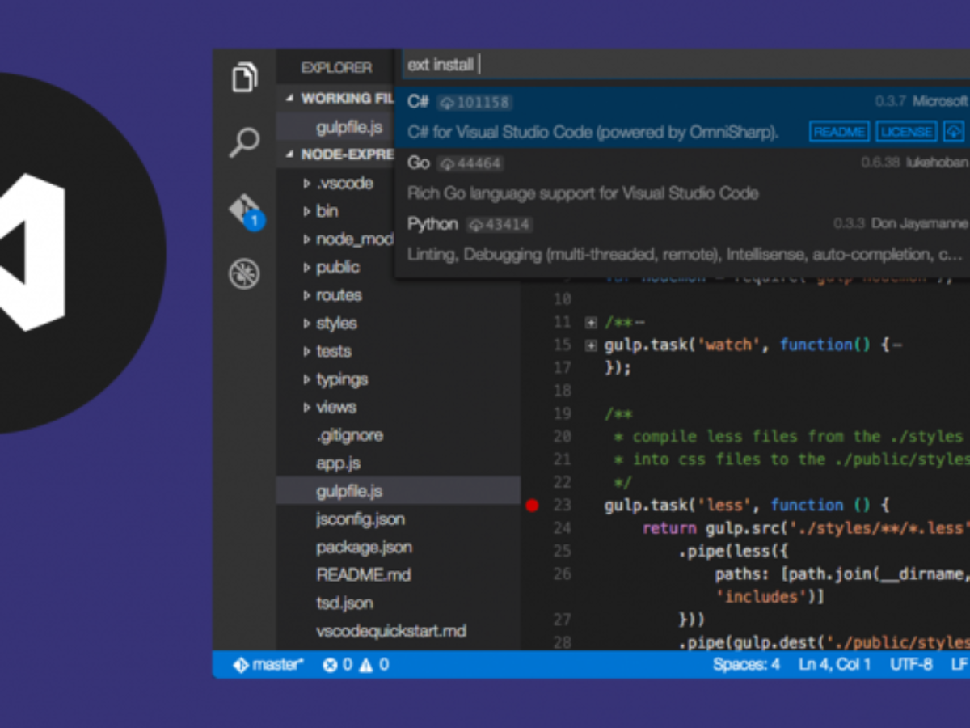The image size is (970, 728).
Task: Click Ln 4, Col 1 position indicator
Action: tap(835, 665)
